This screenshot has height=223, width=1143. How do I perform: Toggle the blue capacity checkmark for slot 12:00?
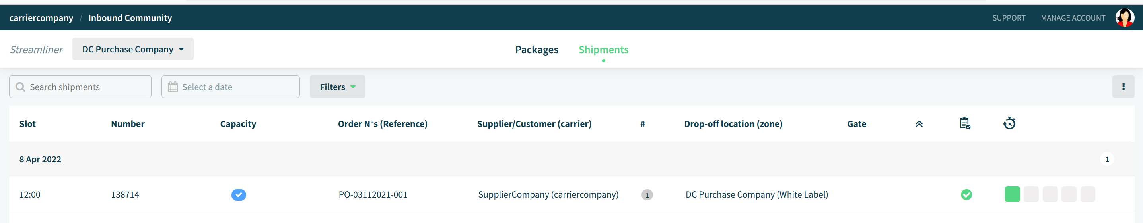[239, 195]
